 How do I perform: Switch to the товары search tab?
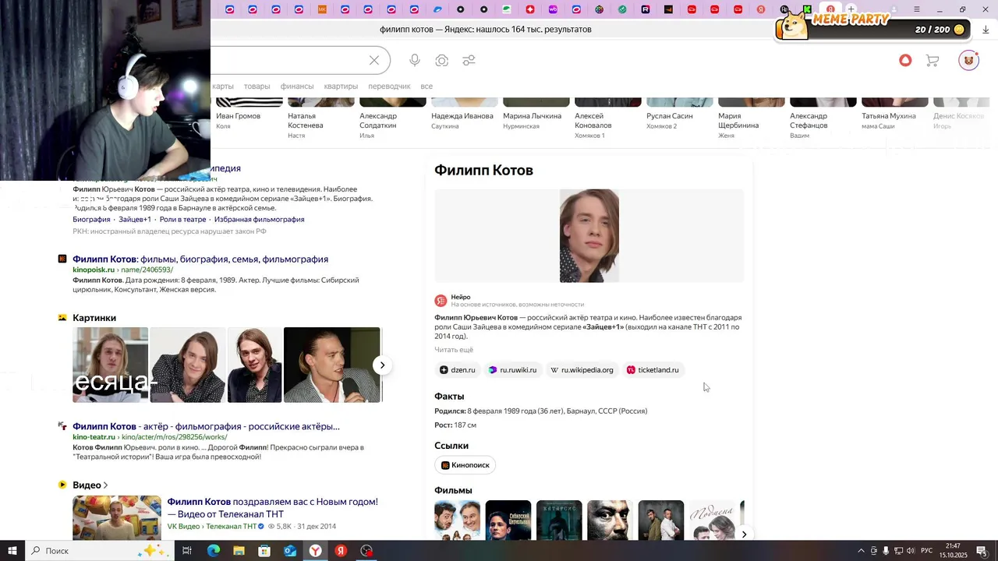(x=257, y=86)
